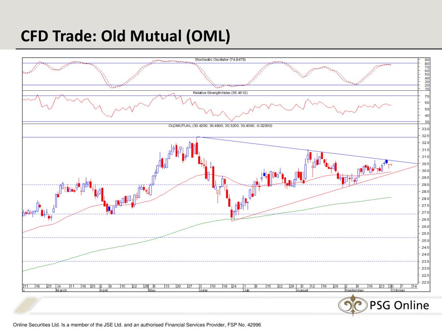This screenshot has height=332, width=442.
Task: Click the slide title "CFD Trade: Old Mutual (OML)"
Action: pos(126,36)
